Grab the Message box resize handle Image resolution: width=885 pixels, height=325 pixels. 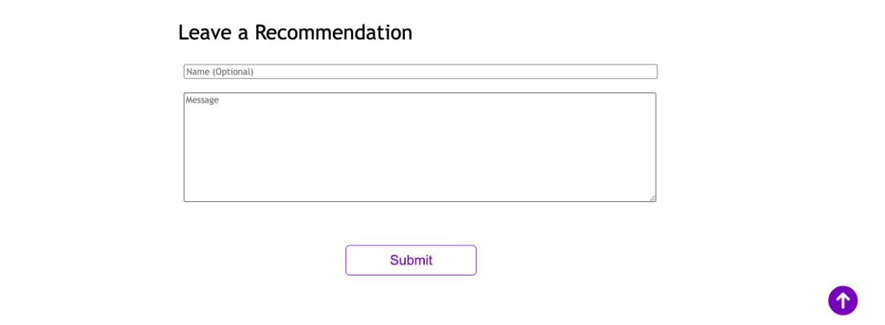tap(652, 198)
